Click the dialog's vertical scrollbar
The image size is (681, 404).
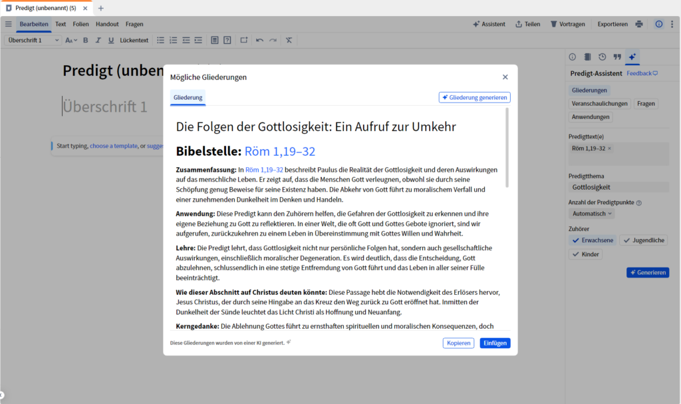coord(507,147)
